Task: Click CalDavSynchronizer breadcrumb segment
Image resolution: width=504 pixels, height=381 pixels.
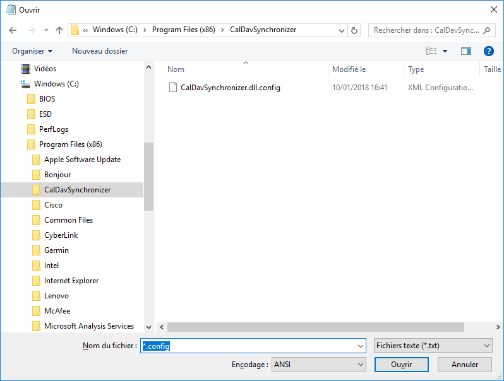Action: tap(263, 30)
